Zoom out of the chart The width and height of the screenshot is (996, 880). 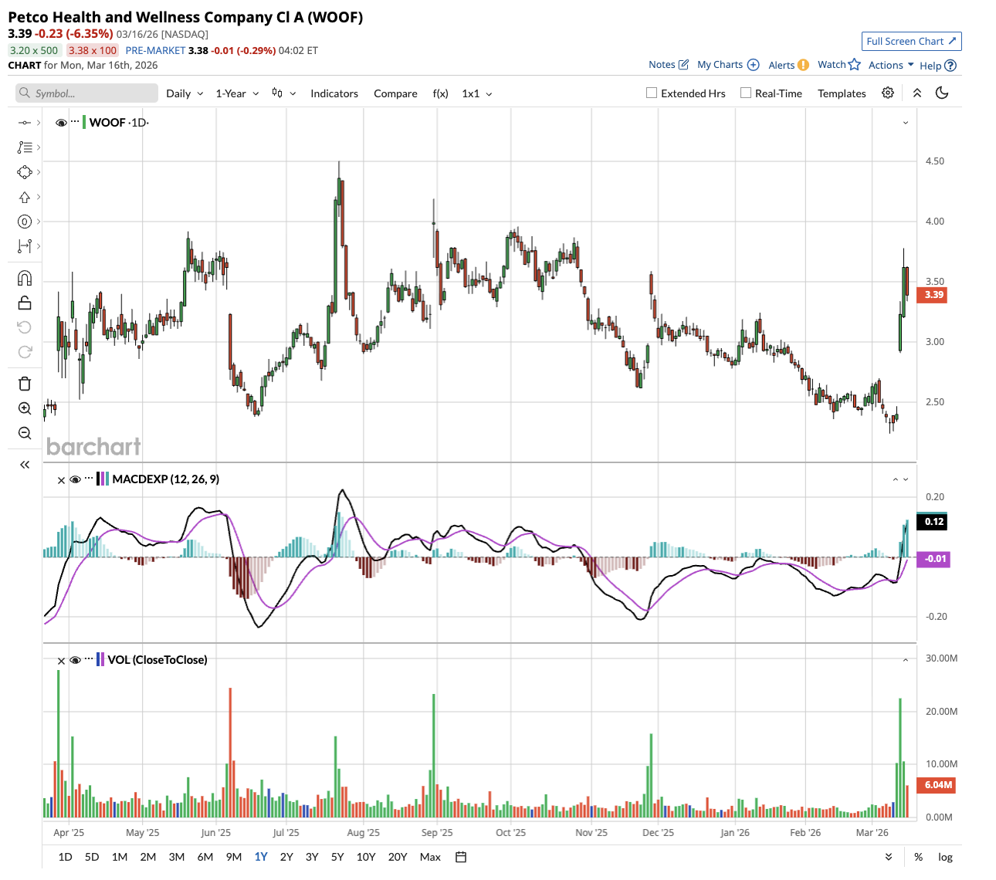[25, 433]
